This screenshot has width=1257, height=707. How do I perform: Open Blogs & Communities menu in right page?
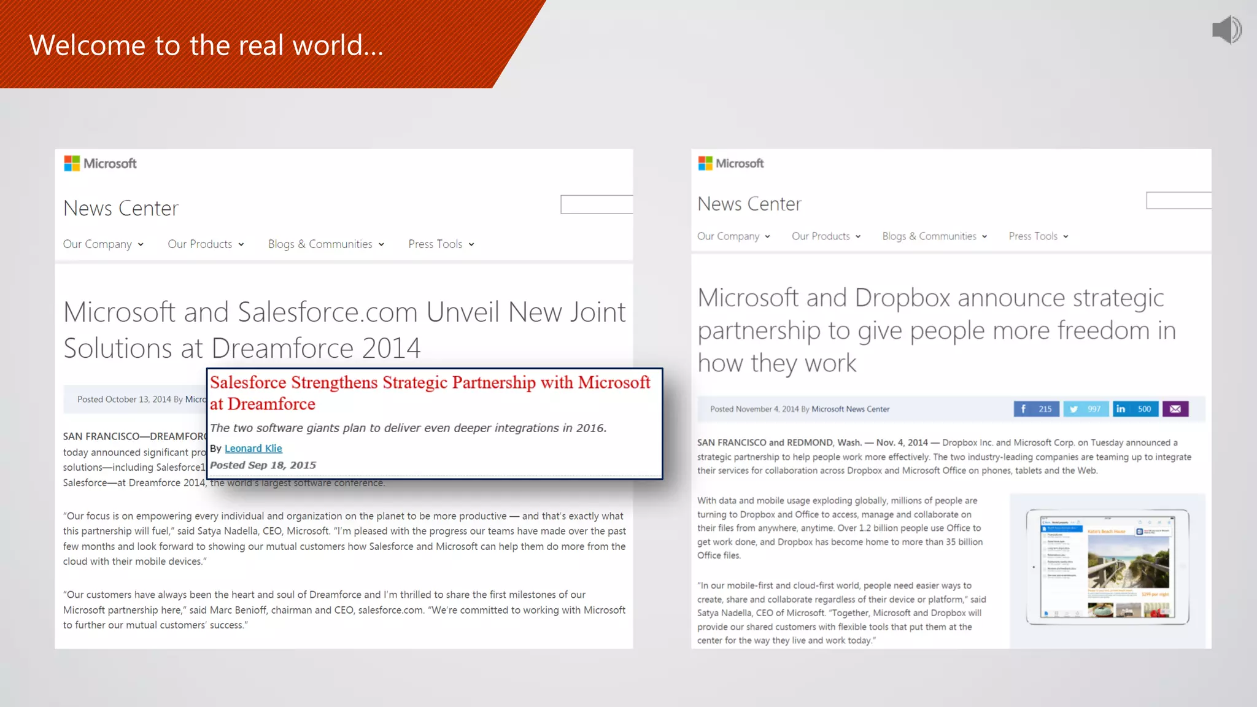(x=934, y=236)
